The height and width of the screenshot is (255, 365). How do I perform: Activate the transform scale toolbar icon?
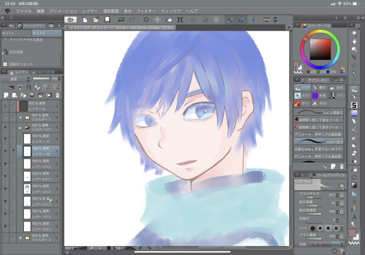tap(180, 20)
